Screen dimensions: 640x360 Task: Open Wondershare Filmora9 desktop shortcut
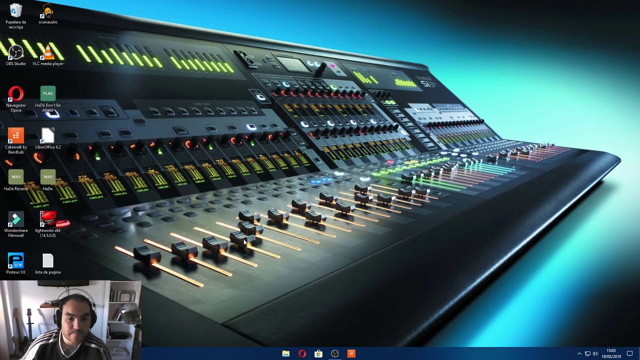(15, 224)
